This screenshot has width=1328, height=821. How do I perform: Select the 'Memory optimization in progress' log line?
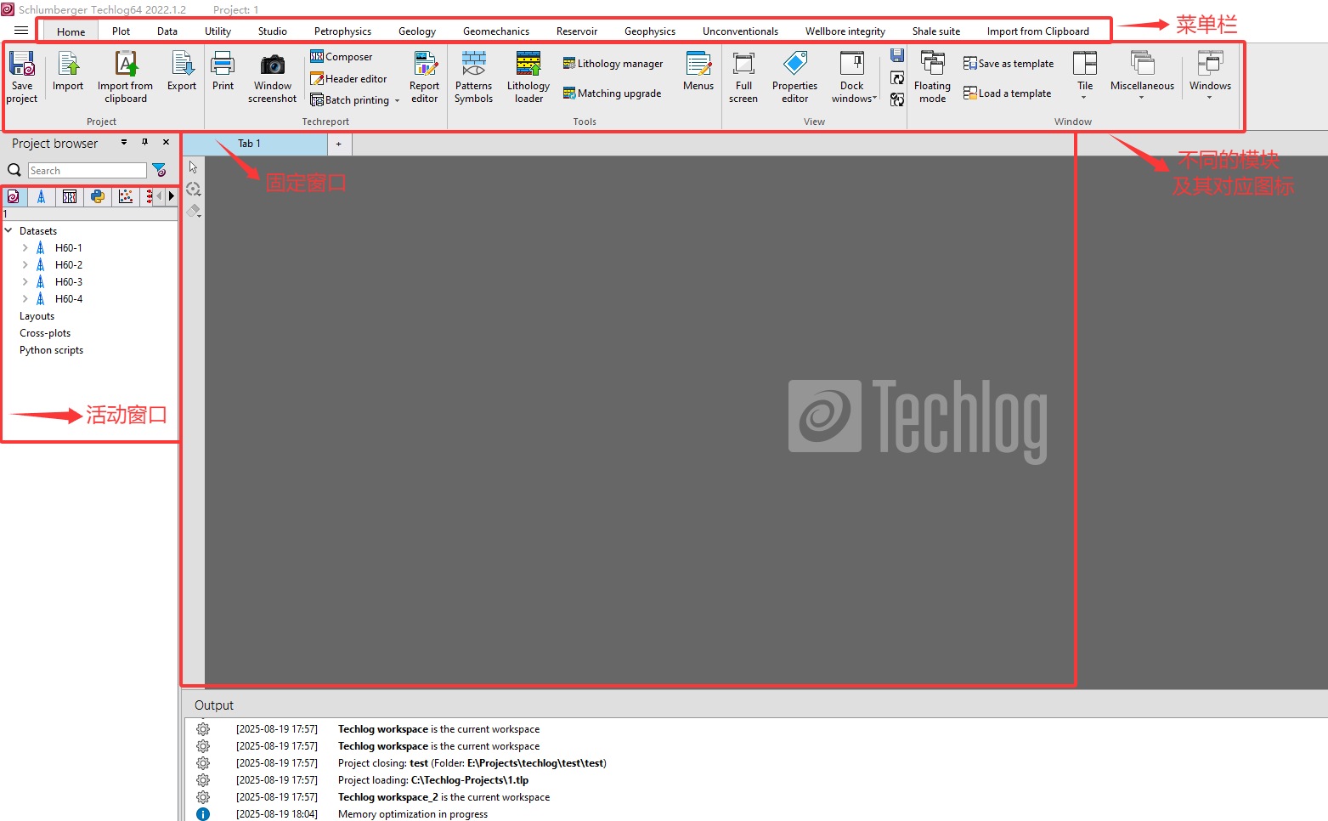coord(413,814)
